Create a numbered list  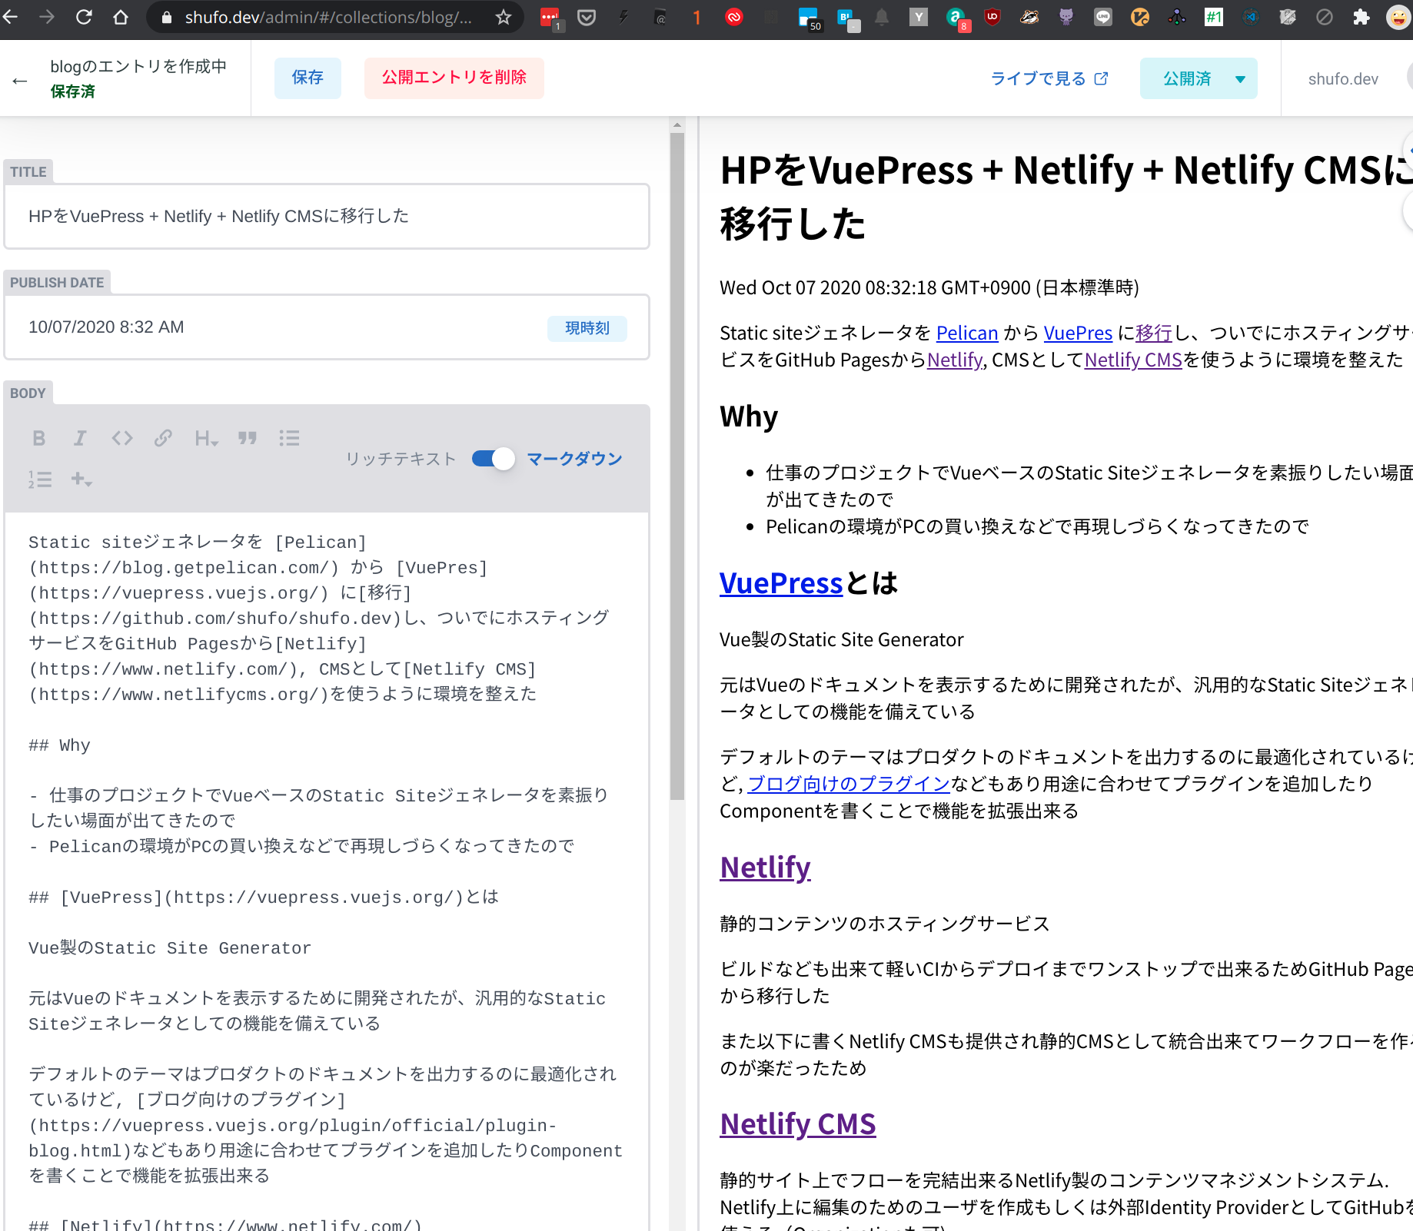coord(40,479)
